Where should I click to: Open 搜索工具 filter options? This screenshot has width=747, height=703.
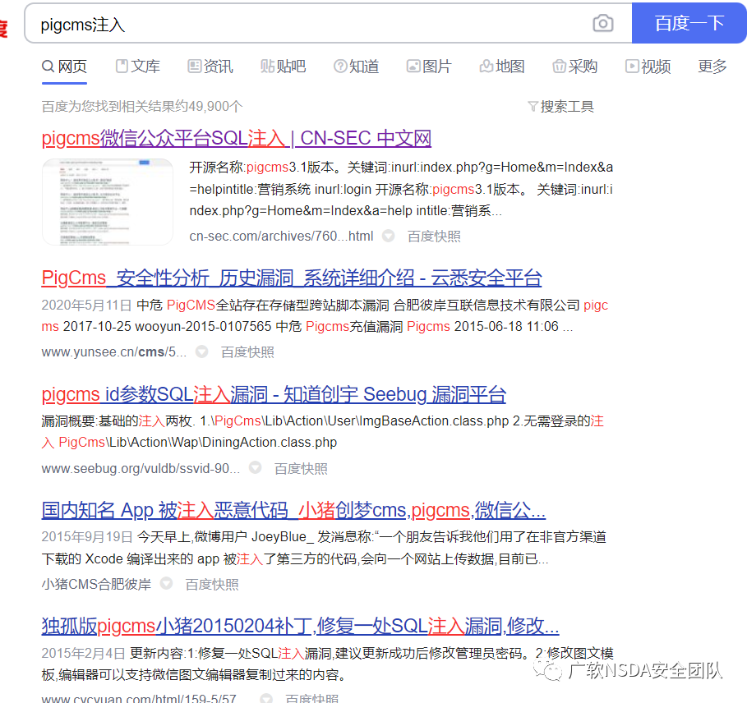[x=561, y=107]
